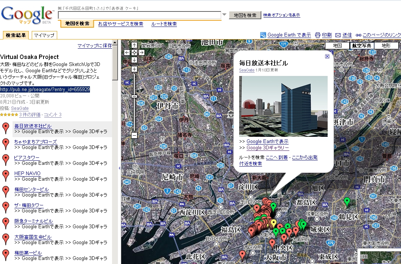401x264 pixels.
Task: Select お店やサービスを検索 tab
Action: pos(121,24)
